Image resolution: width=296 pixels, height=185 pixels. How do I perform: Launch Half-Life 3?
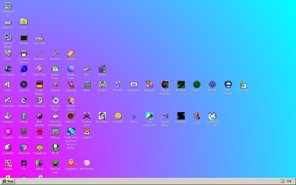pos(71,116)
